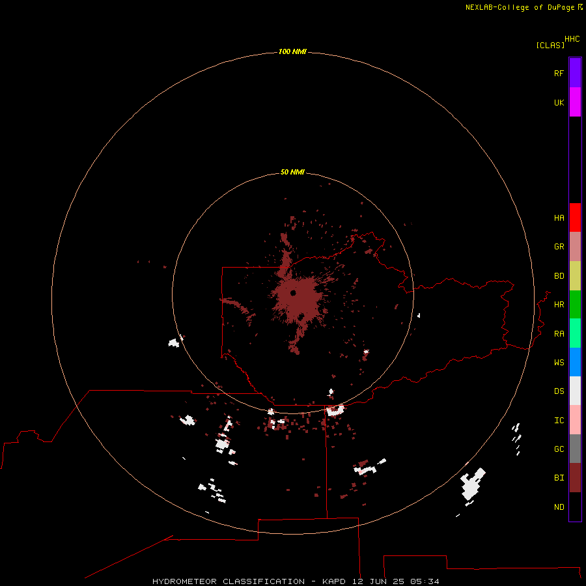586x586 pixels.
Task: Click the RF purple legend swatch
Action: coord(575,73)
